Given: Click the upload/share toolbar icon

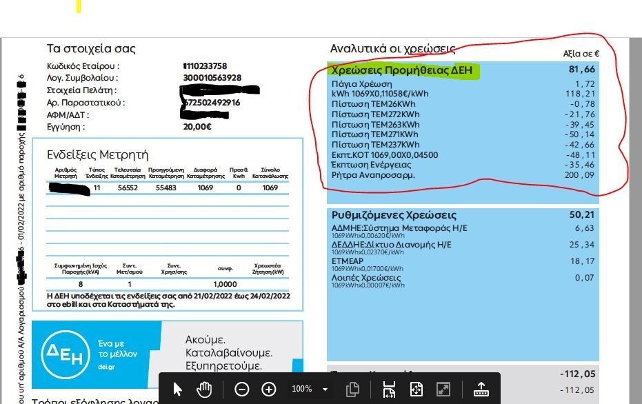Looking at the screenshot, I should (x=481, y=390).
